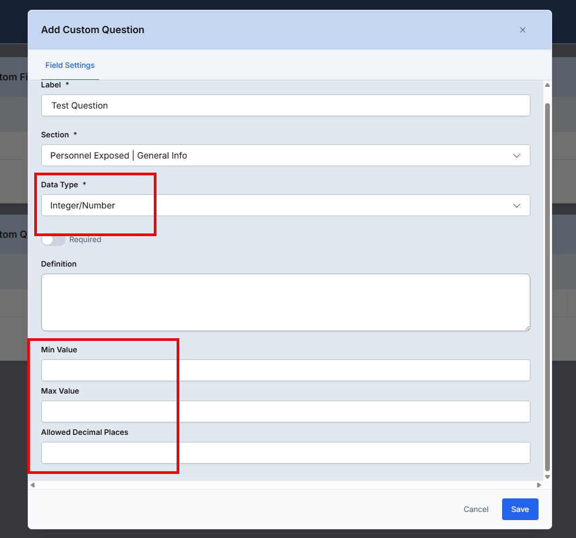The width and height of the screenshot is (576, 538).
Task: Click the vertical scrollbar down arrow
Action: (547, 477)
